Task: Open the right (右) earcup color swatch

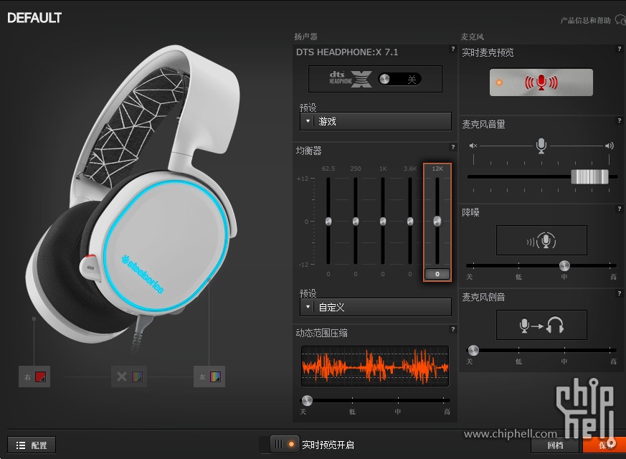Action: (x=40, y=377)
